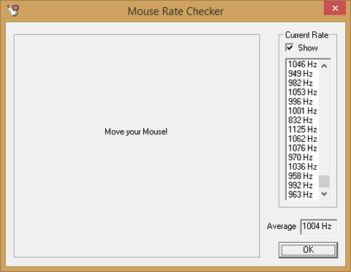The image size is (351, 272).
Task: Click the Mouse Rate Checker app icon
Action: coord(13,10)
